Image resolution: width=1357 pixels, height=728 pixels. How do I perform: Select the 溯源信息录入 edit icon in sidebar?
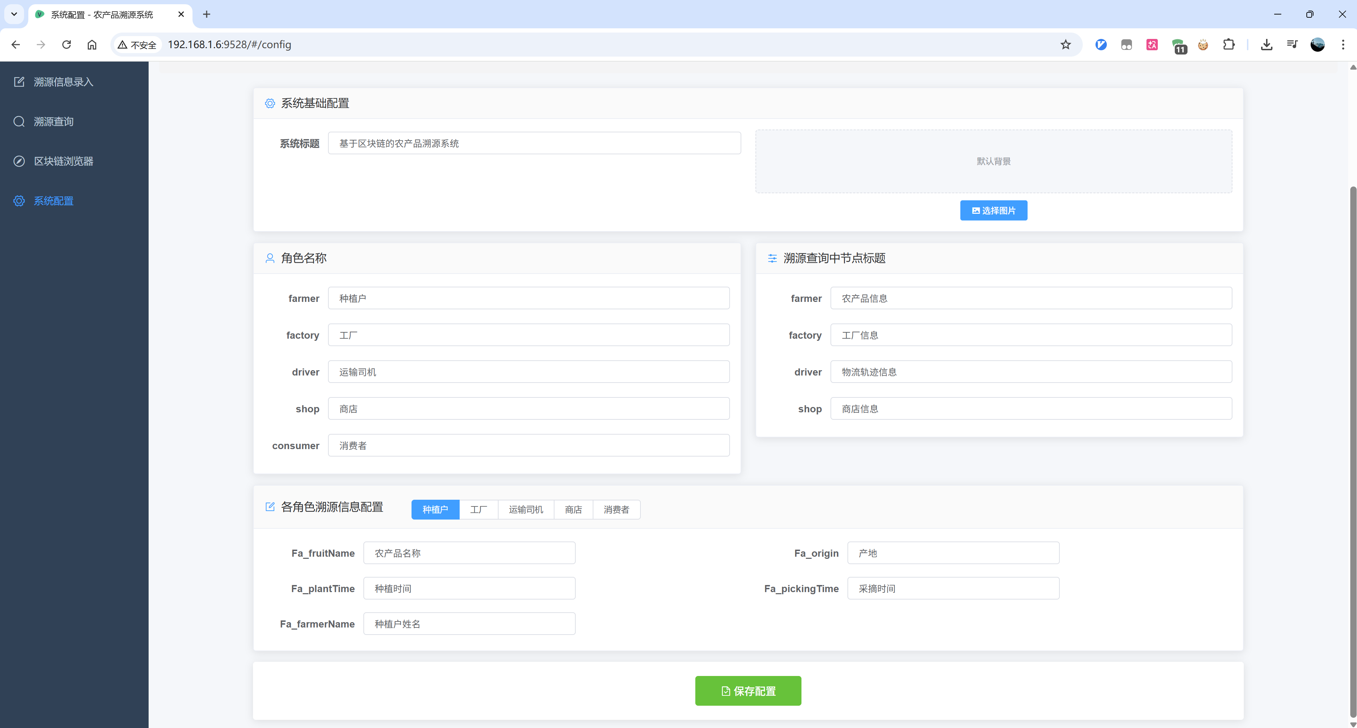(x=19, y=82)
